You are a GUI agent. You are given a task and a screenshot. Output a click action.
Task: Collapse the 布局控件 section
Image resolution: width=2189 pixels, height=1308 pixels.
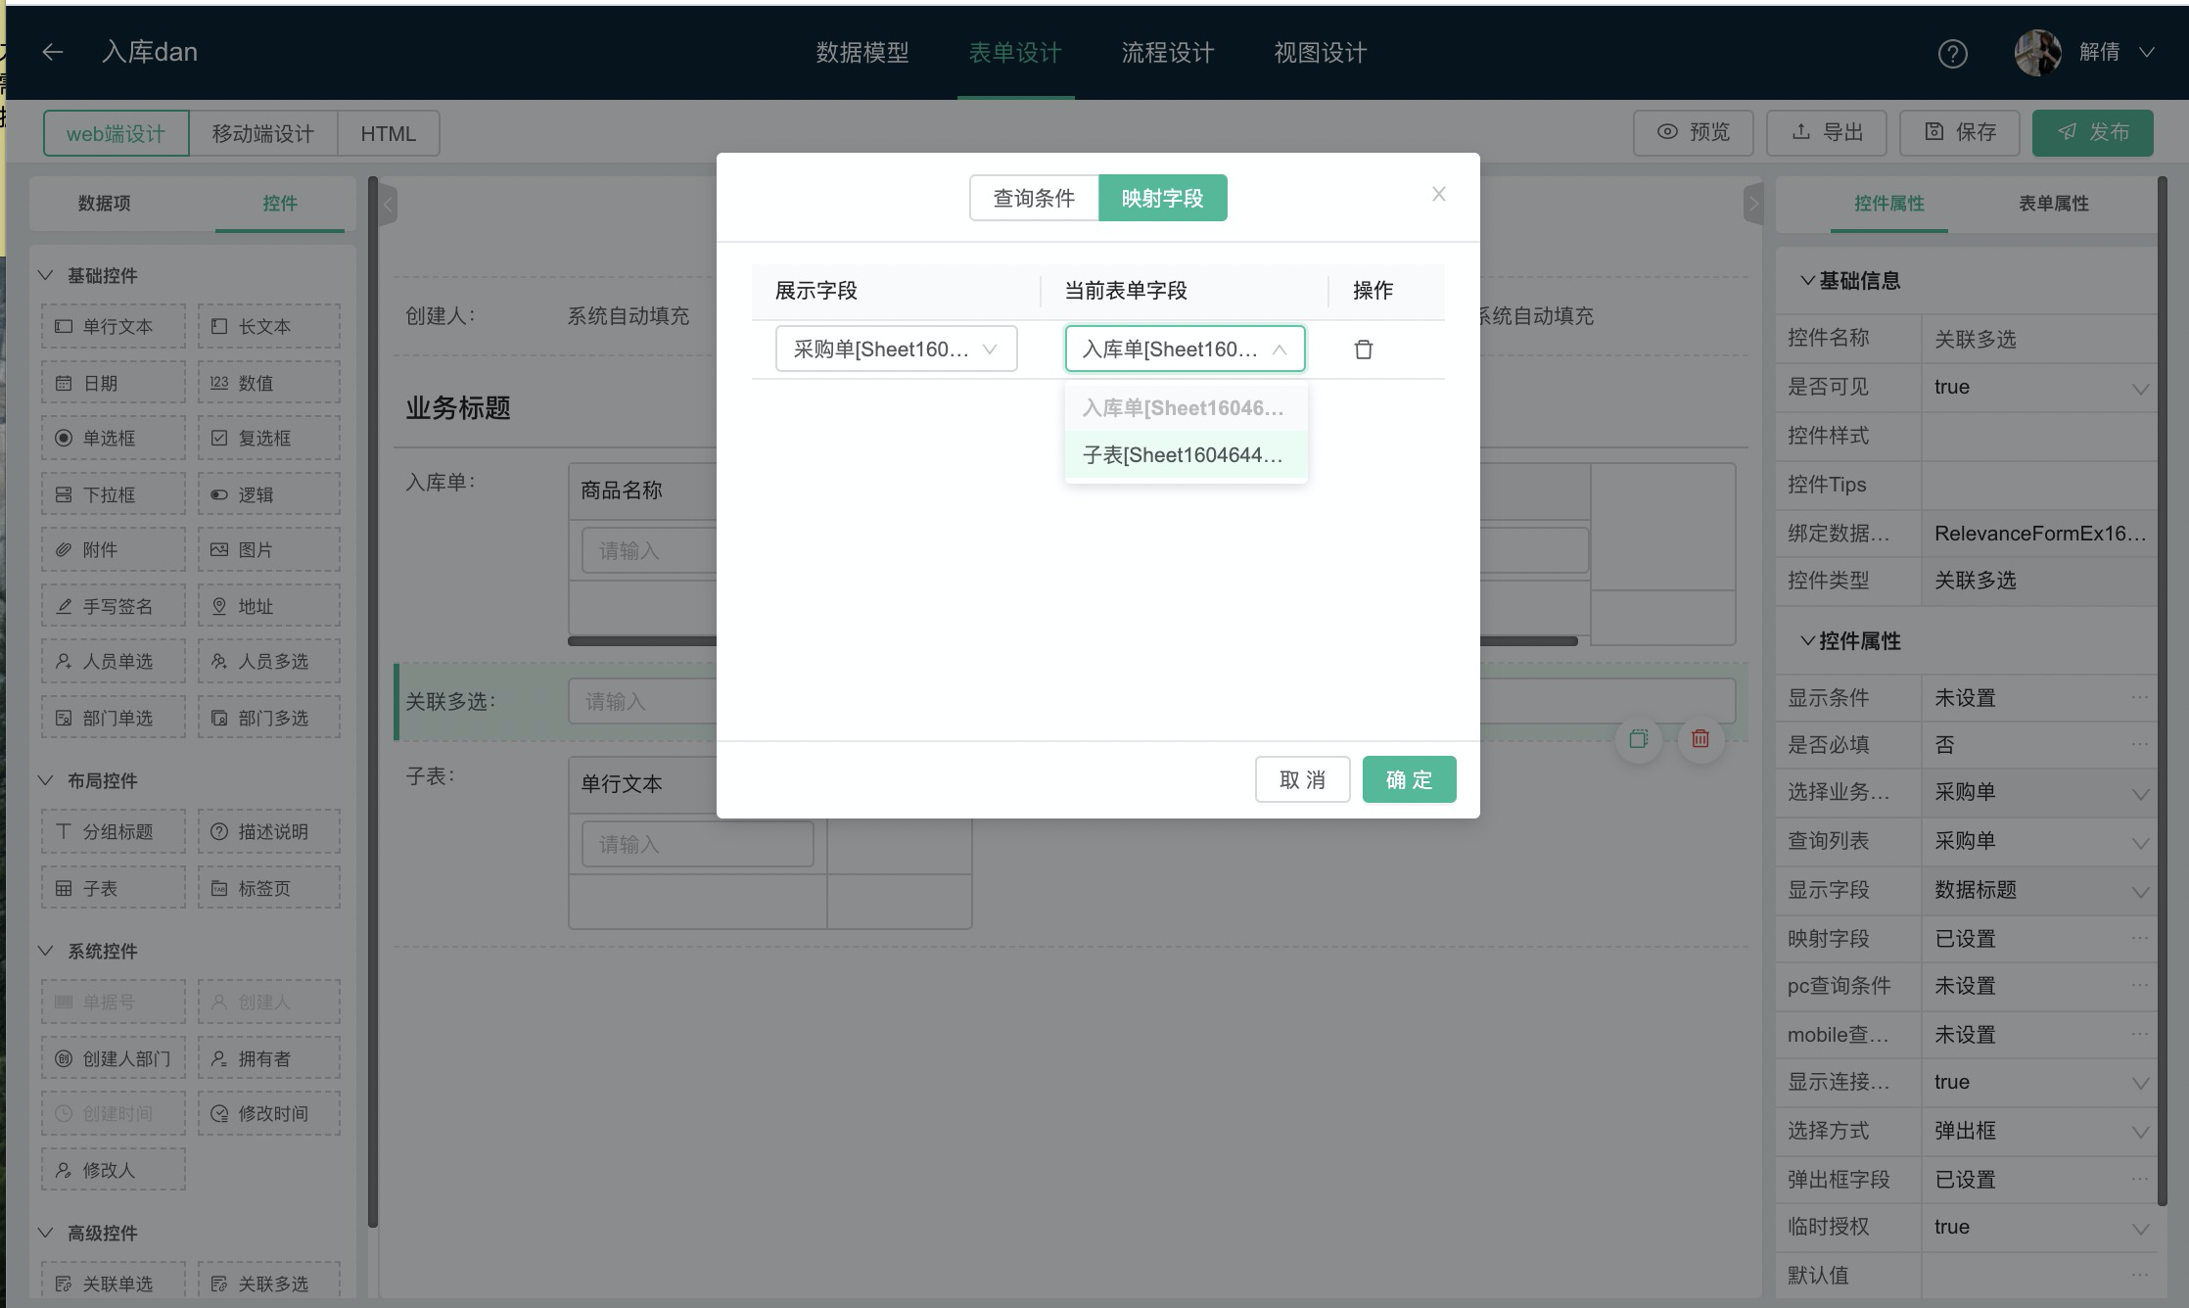pyautogui.click(x=45, y=780)
